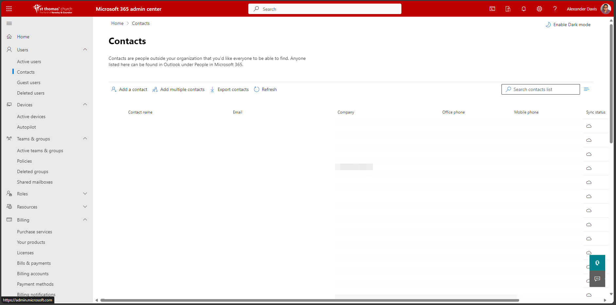Click the Teams & groups icon
The image size is (616, 305).
click(x=9, y=139)
